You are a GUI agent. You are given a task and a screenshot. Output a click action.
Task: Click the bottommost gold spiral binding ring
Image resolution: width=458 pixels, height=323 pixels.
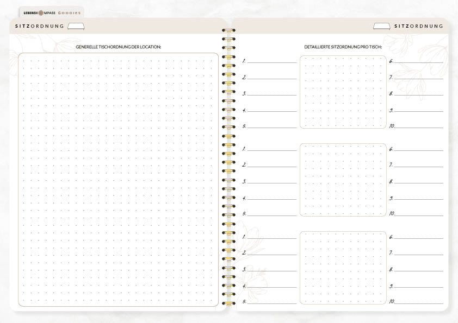(228, 303)
